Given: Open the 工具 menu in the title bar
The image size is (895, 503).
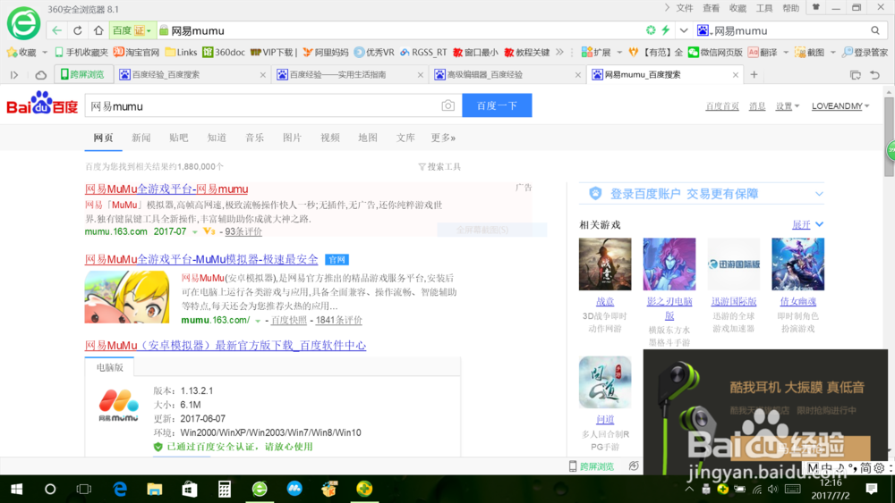Looking at the screenshot, I should coord(764,8).
